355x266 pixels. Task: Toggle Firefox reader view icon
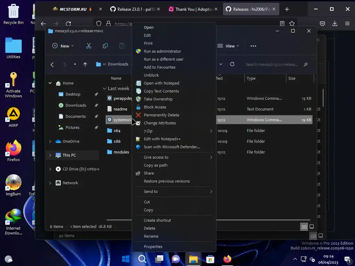(282, 24)
